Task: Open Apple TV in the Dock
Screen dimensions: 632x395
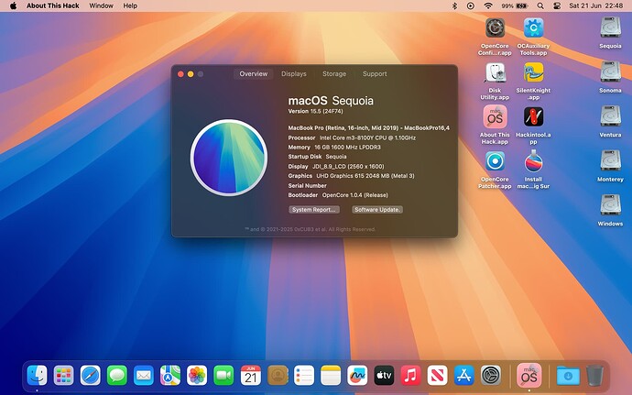Action: point(384,376)
